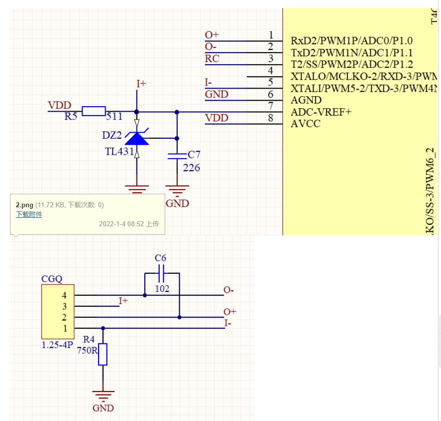Click pin number 7 of the IC
This screenshot has width=441, height=421.
click(271, 106)
